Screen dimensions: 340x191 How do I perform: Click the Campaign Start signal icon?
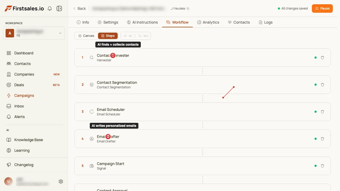point(92,166)
